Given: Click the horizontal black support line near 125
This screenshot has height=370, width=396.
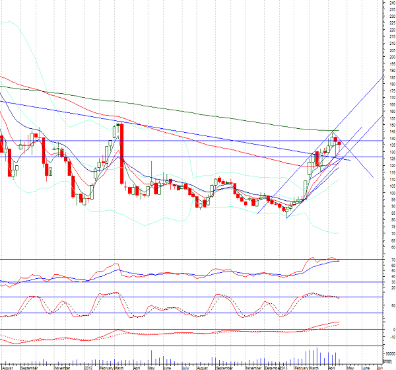Looking at the screenshot, I should tap(198, 157).
